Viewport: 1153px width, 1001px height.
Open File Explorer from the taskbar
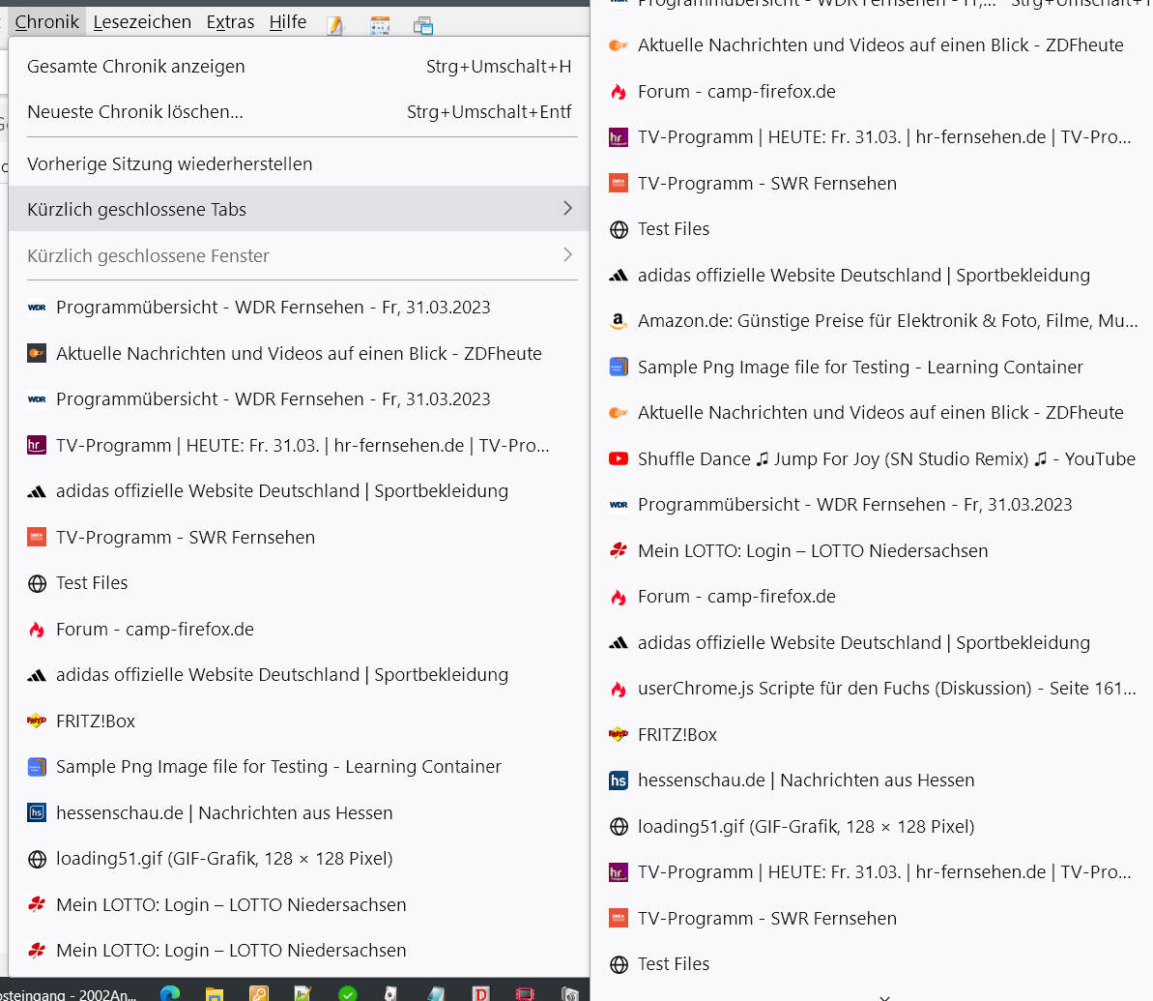click(x=214, y=992)
